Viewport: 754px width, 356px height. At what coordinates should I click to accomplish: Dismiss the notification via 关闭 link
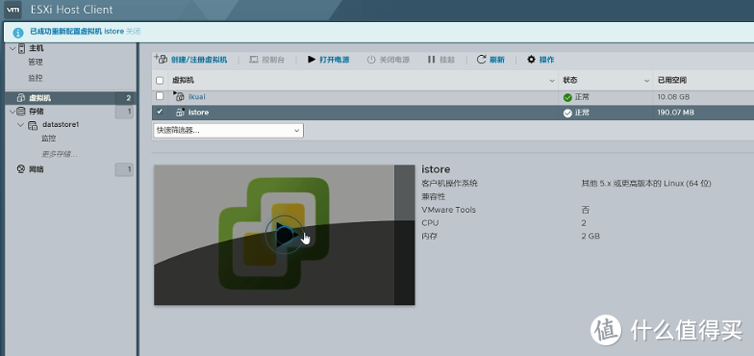(x=133, y=31)
